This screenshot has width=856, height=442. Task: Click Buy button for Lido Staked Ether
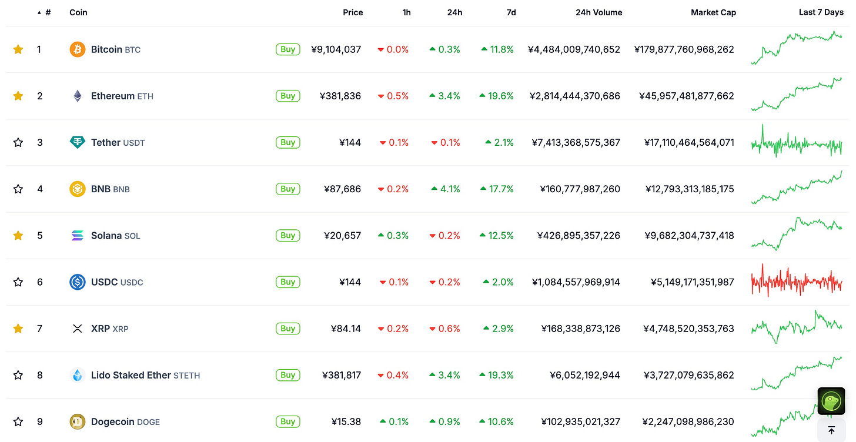288,374
